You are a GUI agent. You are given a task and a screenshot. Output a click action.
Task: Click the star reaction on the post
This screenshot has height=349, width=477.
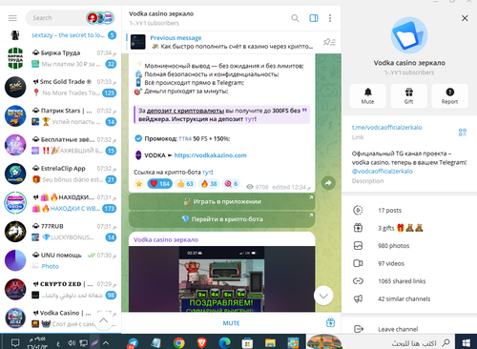click(139, 183)
